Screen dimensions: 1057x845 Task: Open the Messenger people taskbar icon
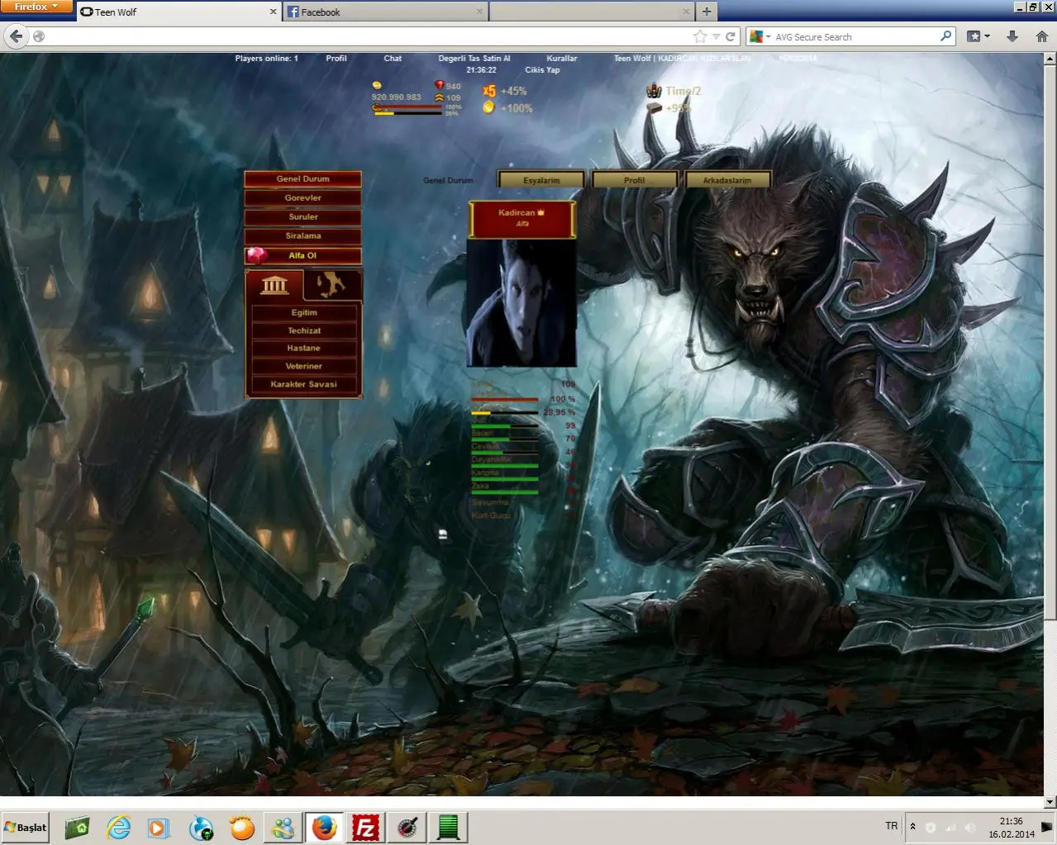283,828
